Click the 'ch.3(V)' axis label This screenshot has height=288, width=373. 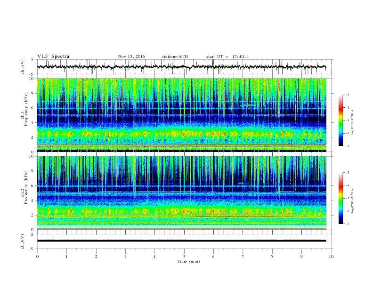point(23,241)
